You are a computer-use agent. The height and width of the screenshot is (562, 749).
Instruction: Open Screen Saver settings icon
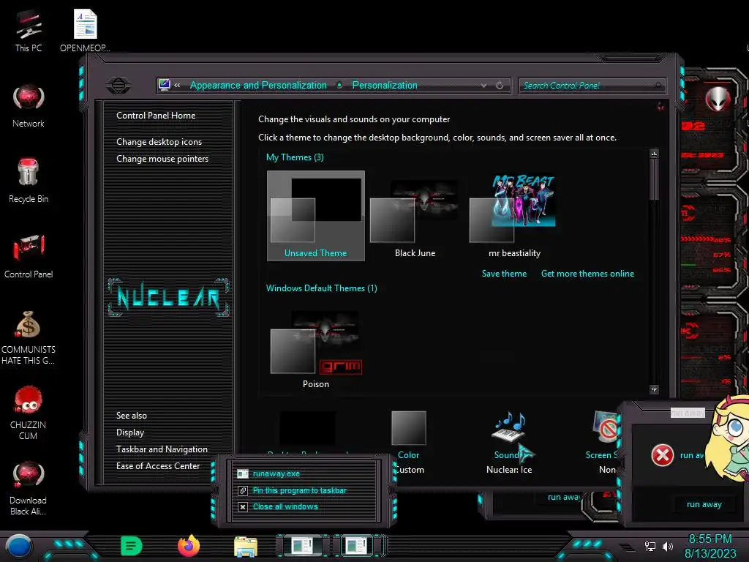click(605, 427)
